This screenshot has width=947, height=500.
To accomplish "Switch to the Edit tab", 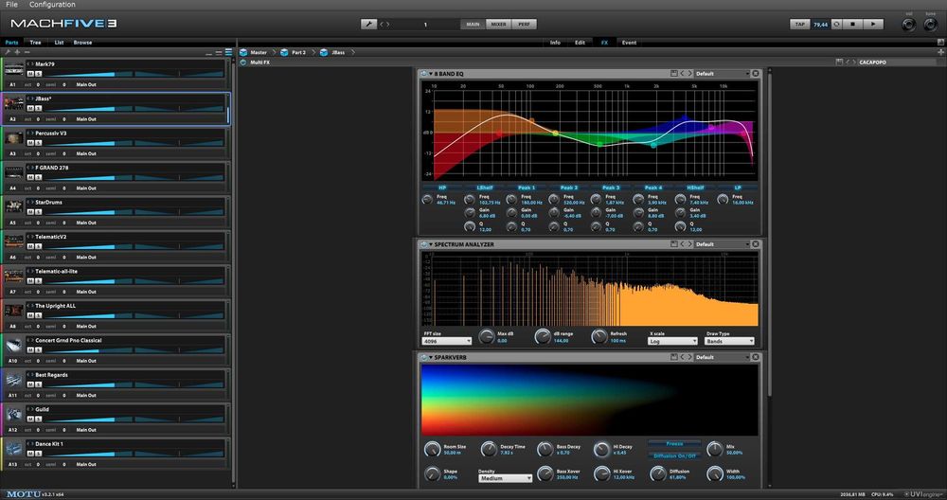I will (x=580, y=43).
